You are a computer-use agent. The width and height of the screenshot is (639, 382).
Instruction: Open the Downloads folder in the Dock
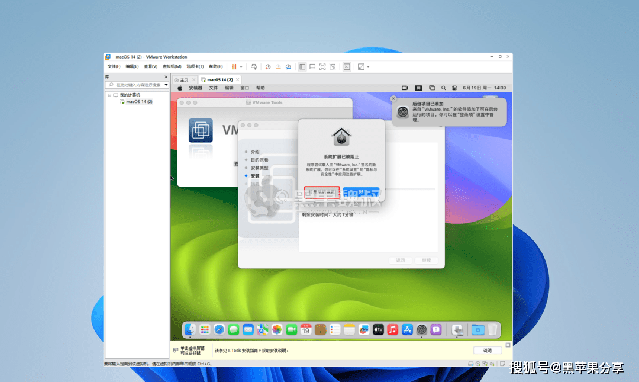click(477, 329)
